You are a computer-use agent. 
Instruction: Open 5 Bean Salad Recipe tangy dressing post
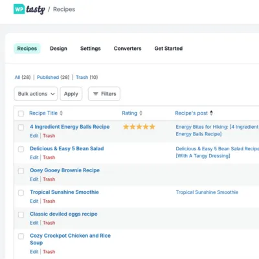pyautogui.click(x=217, y=152)
